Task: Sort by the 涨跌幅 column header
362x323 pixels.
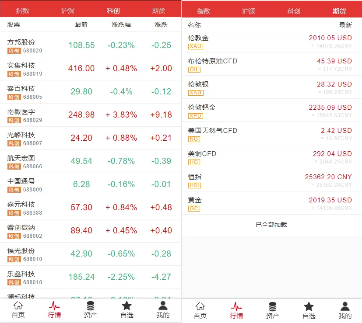Action: (x=121, y=25)
